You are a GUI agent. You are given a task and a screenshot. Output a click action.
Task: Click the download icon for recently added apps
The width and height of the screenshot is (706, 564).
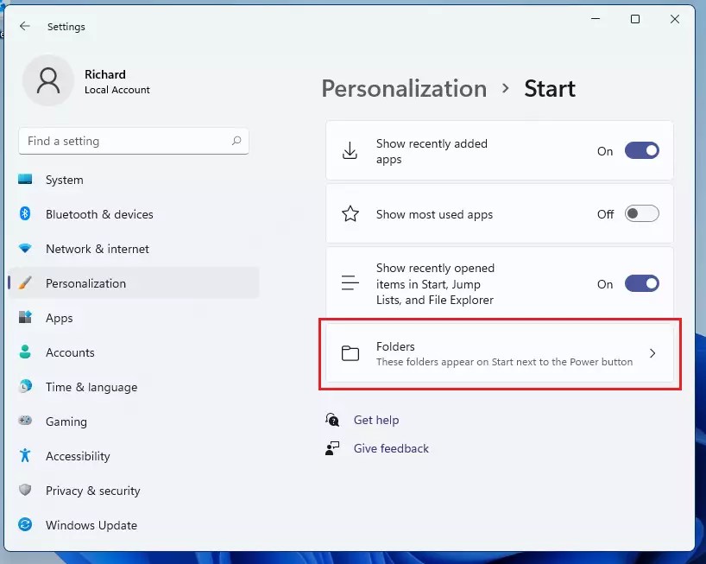coord(350,151)
